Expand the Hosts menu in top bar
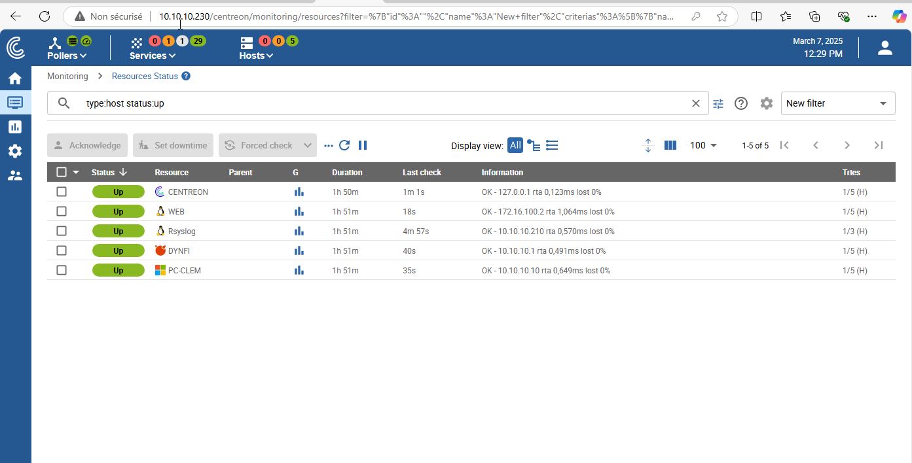The image size is (912, 463). pyautogui.click(x=256, y=56)
